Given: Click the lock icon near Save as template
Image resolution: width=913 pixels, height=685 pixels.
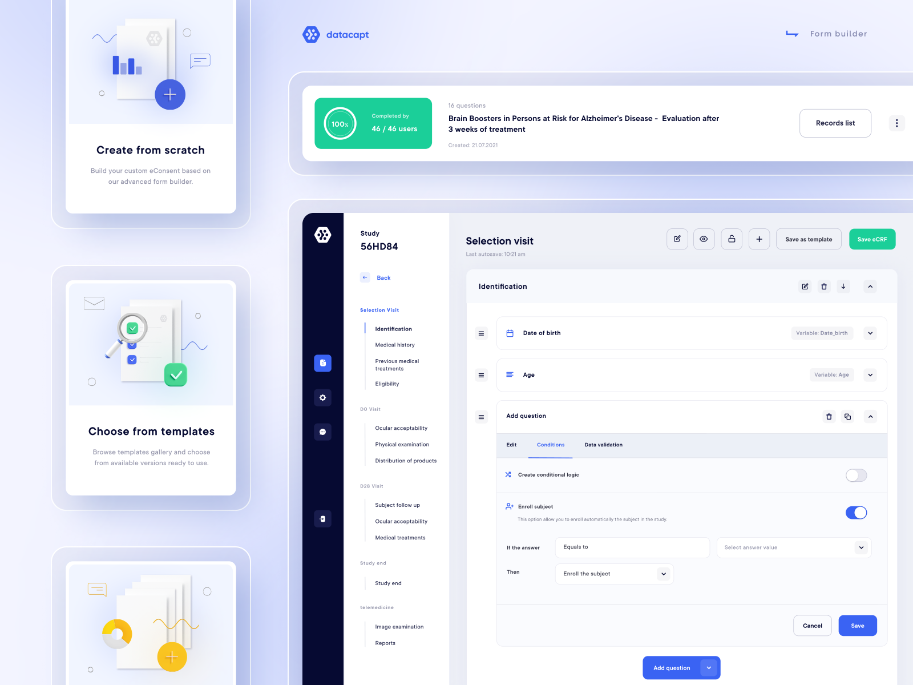Looking at the screenshot, I should click(732, 239).
